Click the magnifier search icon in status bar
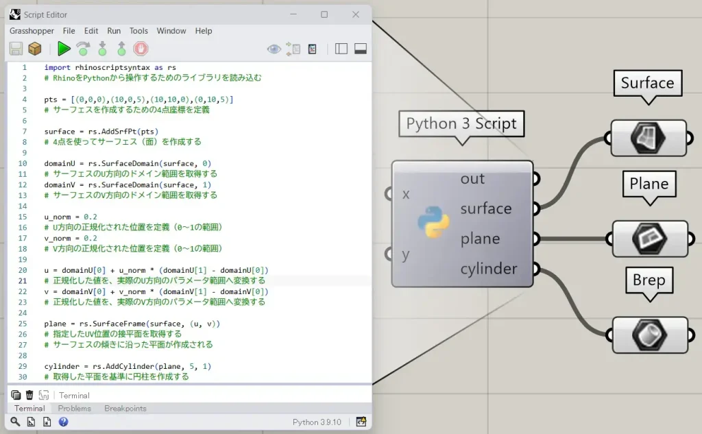Viewport: 702px width, 434px height. (x=15, y=422)
